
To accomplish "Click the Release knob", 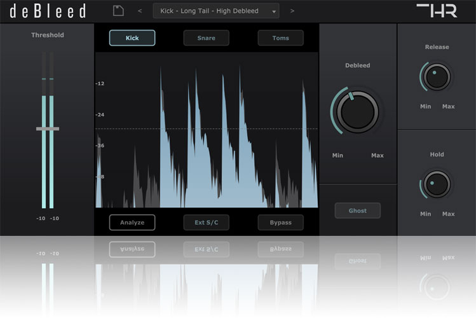I will (436, 76).
